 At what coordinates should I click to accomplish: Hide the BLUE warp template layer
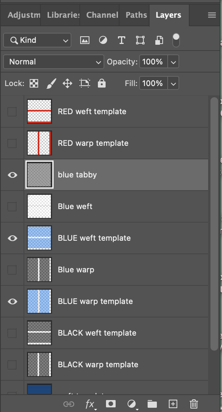pos(12,301)
